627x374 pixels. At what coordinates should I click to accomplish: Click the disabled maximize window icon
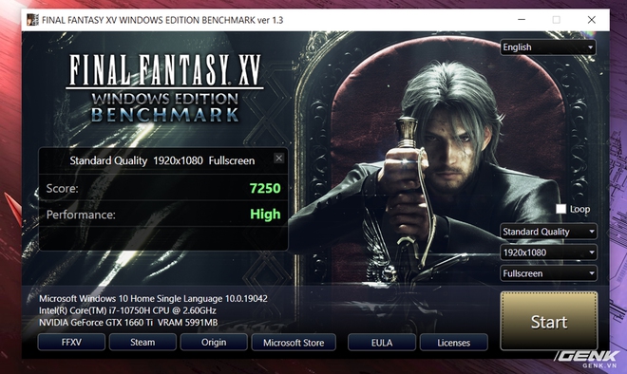[556, 20]
